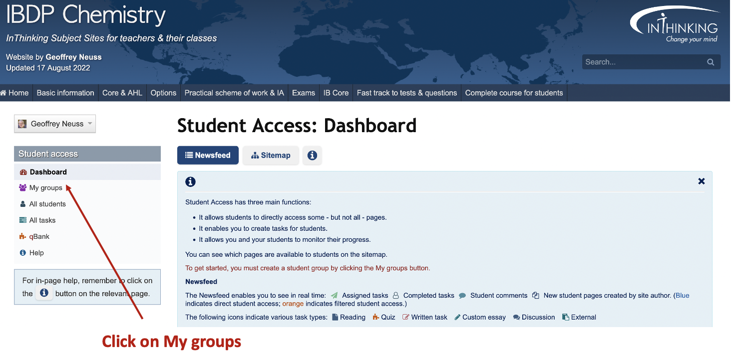This screenshot has height=357, width=732.
Task: Close the info panel with X
Action: click(701, 181)
